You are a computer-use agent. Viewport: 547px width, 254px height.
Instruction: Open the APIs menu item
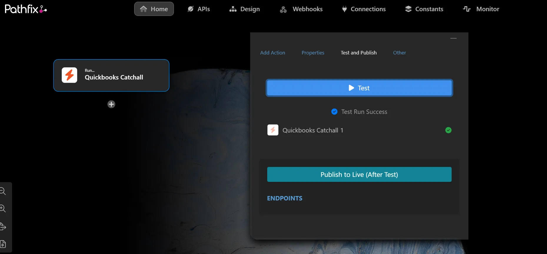pyautogui.click(x=199, y=9)
